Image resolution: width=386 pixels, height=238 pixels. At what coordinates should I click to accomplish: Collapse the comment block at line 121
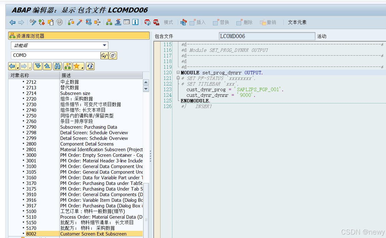coord(178,78)
